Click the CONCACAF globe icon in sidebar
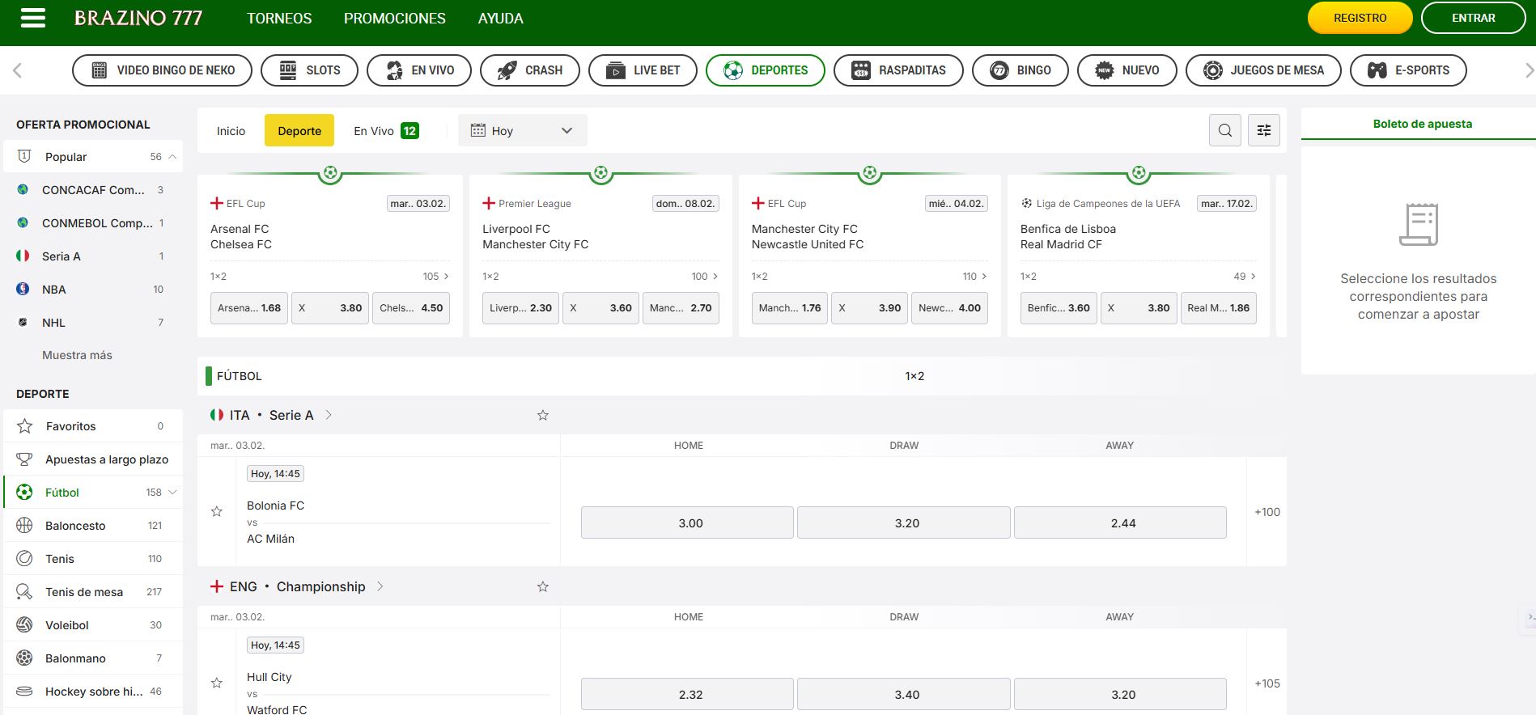1536x715 pixels. point(23,190)
